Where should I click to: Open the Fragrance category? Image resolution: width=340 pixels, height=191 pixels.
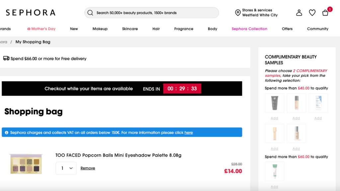[x=184, y=29]
